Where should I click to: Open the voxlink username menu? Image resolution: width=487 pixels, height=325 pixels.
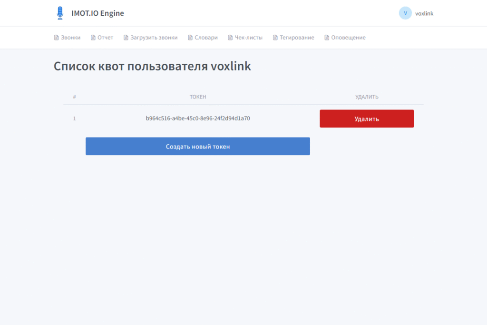tap(424, 13)
